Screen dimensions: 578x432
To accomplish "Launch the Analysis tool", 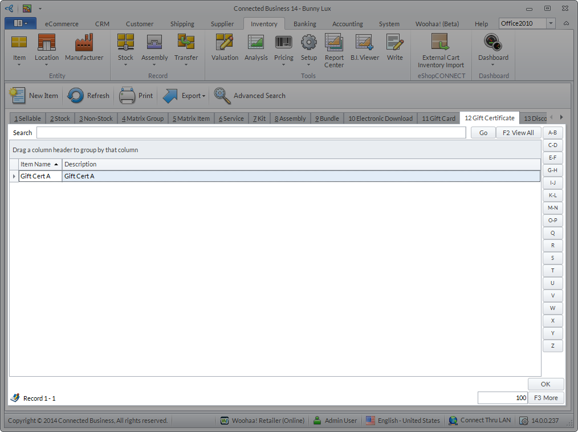I will pos(256,48).
